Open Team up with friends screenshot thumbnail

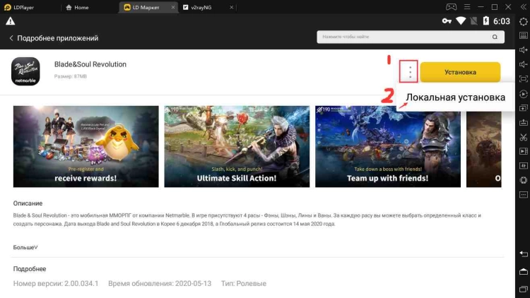pos(388,146)
